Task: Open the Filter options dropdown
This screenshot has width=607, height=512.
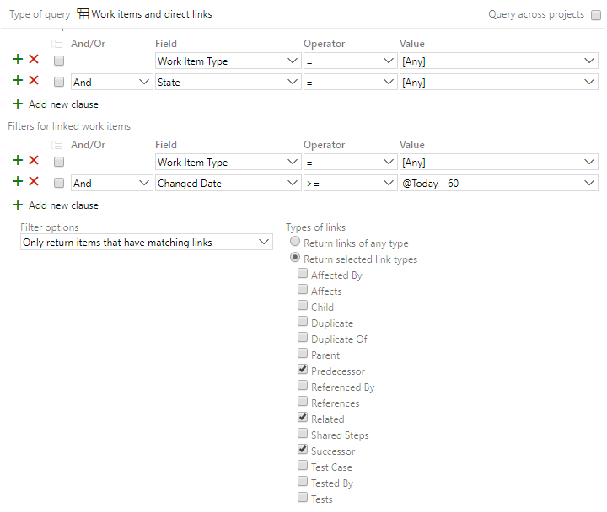Action: 147,242
